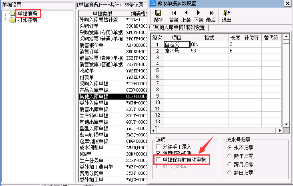Close the 修改单据参数设置 dialog
Viewport: 293px width, 186px height.
287,3
